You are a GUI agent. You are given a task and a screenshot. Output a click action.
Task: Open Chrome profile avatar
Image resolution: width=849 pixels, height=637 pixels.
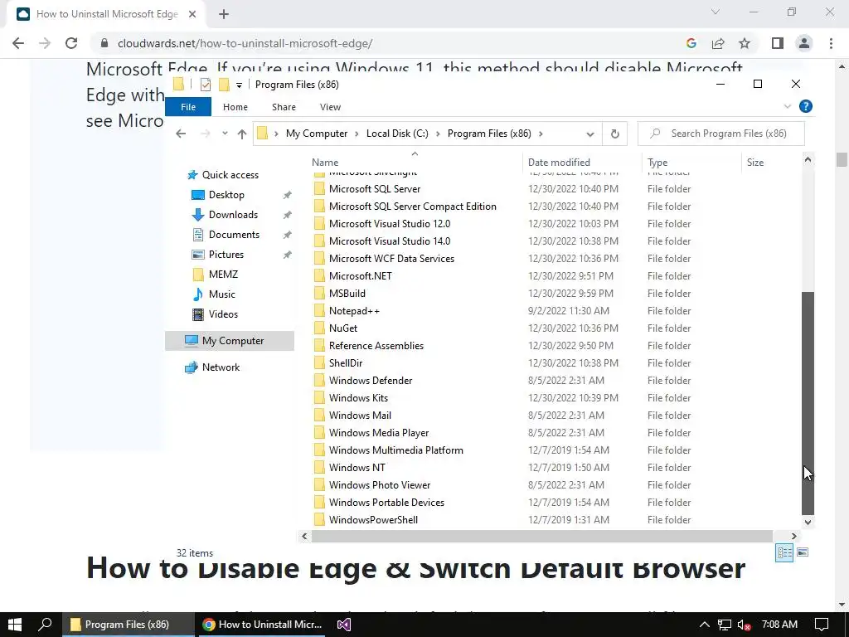coord(804,43)
